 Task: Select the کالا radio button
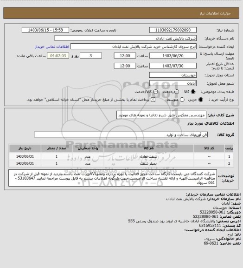(x=193, y=92)
